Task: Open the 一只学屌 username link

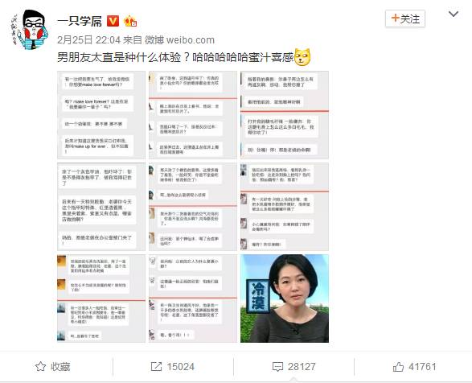Action: tap(80, 21)
